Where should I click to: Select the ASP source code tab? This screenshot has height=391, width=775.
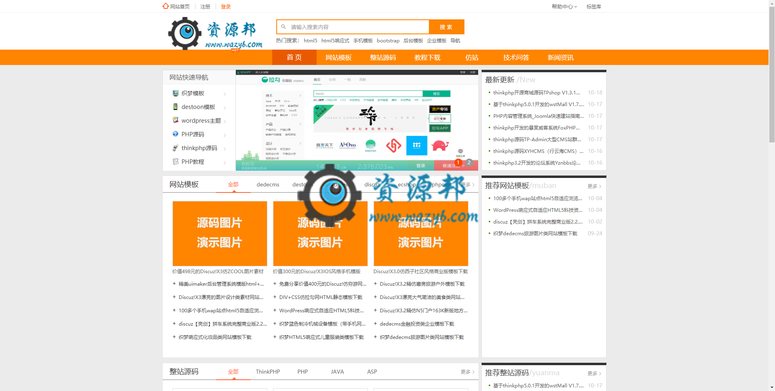(x=372, y=372)
